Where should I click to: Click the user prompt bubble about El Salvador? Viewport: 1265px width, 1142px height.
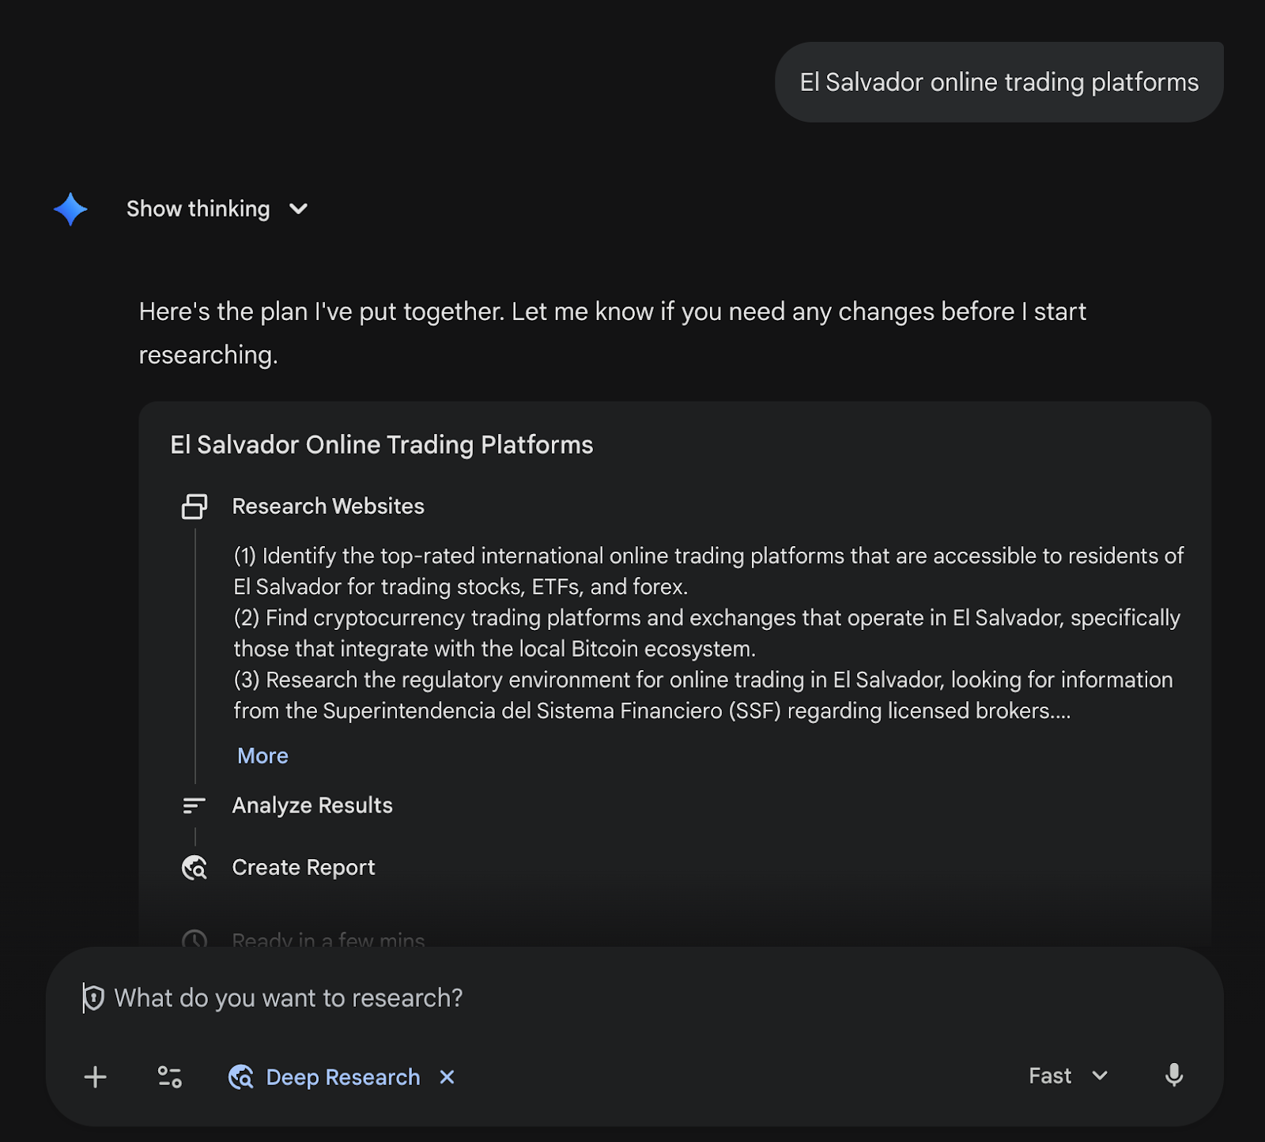point(999,82)
